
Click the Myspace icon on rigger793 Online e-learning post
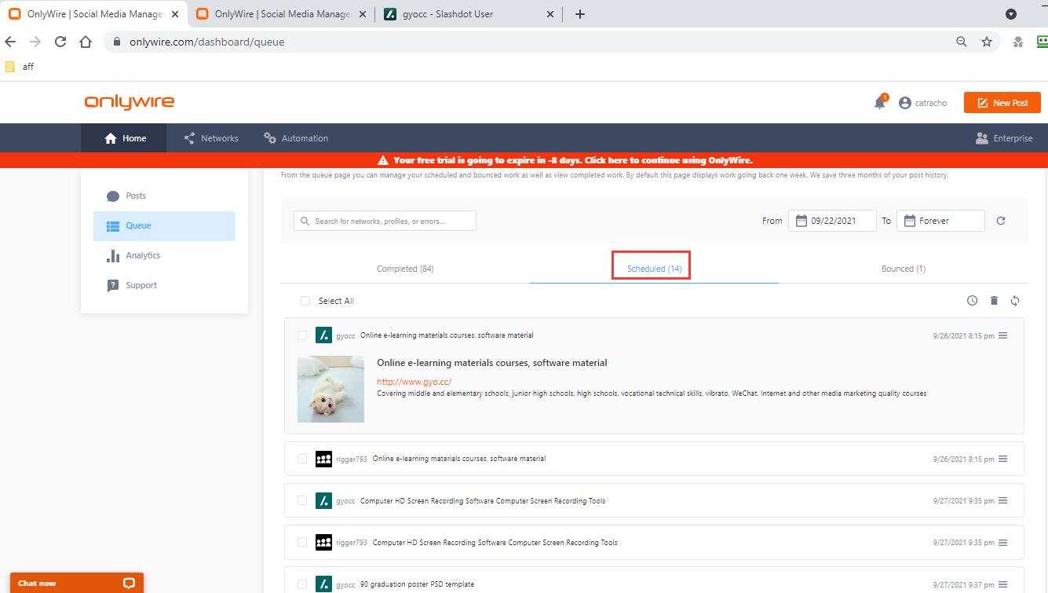pos(323,459)
